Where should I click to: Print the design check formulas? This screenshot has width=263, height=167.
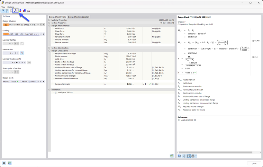click(193, 156)
